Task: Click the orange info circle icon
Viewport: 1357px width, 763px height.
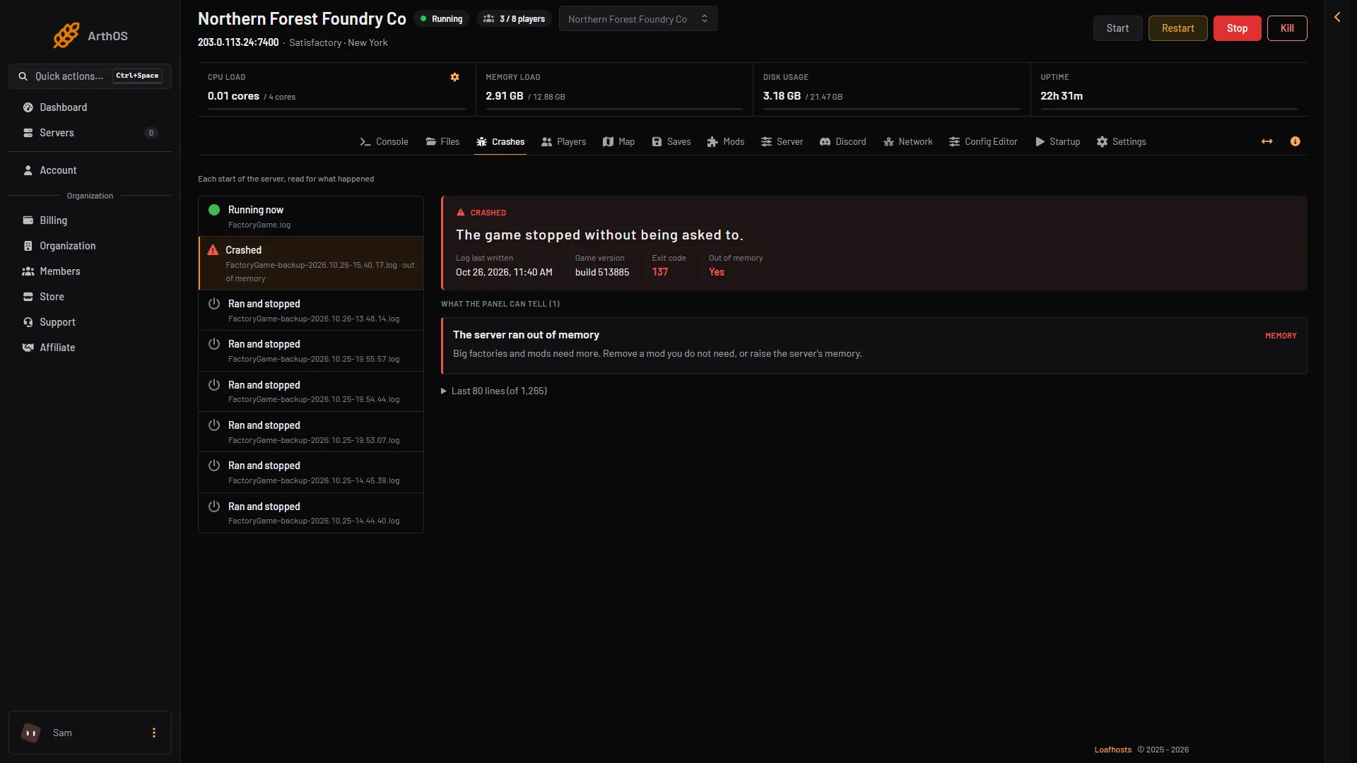Action: [1295, 141]
